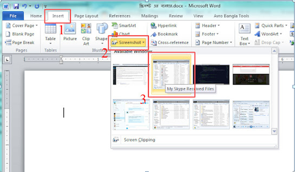
Task: Open the Undo history dropdown arrow
Action: [30, 6]
